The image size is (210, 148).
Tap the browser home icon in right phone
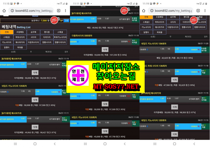(x=144, y=11)
